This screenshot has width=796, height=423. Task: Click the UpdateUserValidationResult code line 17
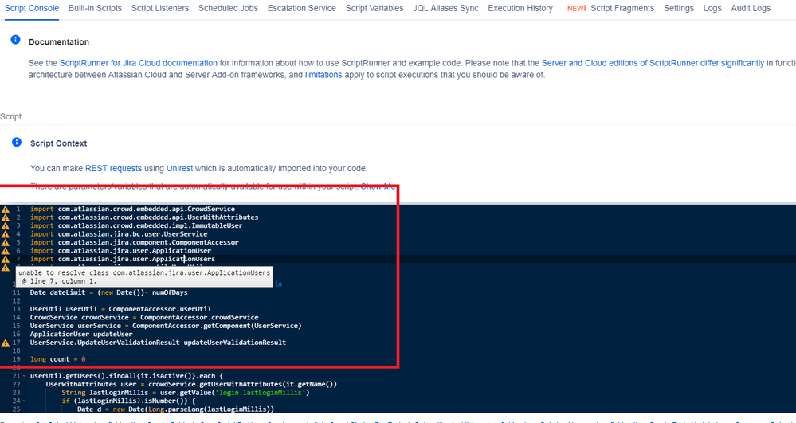click(x=158, y=343)
